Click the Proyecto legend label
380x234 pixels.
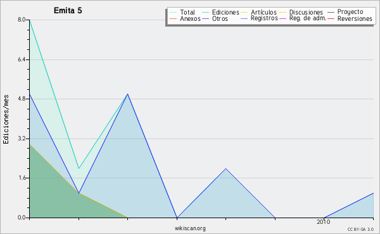click(350, 11)
